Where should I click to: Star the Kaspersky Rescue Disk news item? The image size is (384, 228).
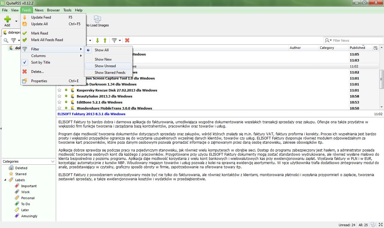(60, 90)
